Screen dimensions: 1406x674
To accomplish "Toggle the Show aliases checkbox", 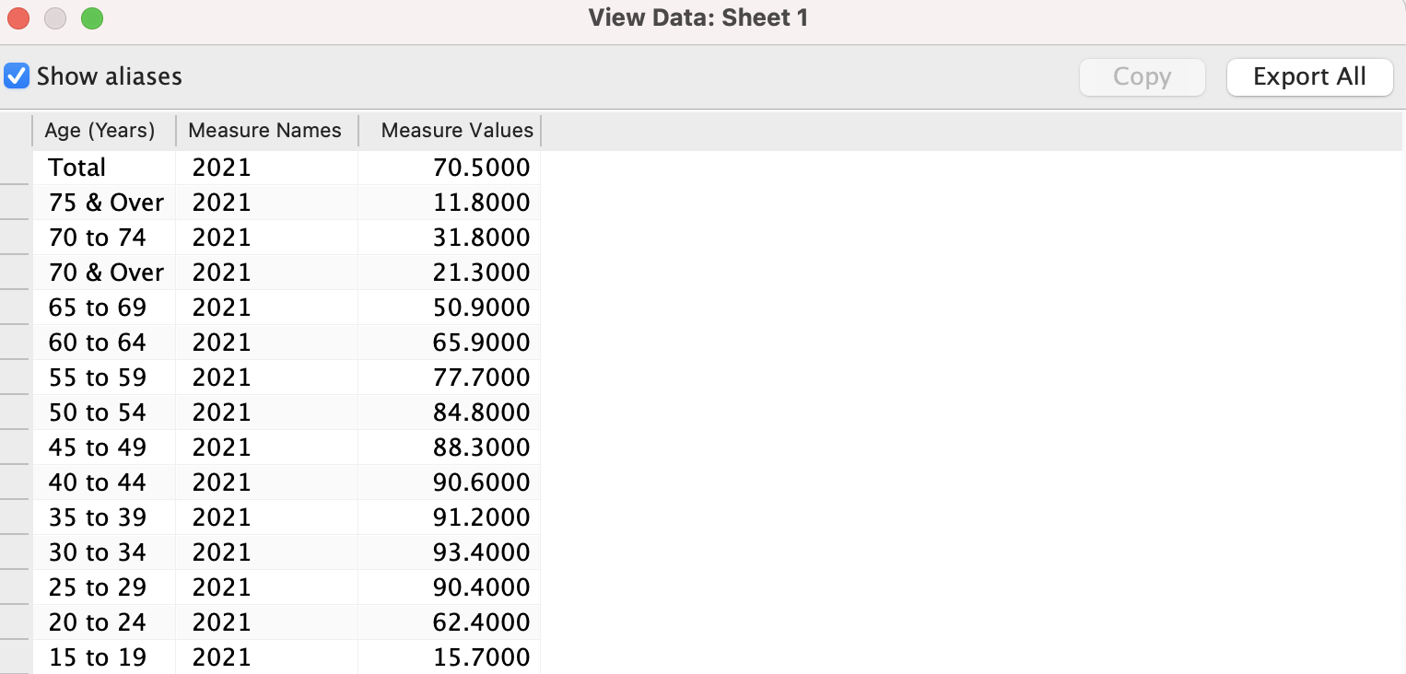I will (18, 76).
